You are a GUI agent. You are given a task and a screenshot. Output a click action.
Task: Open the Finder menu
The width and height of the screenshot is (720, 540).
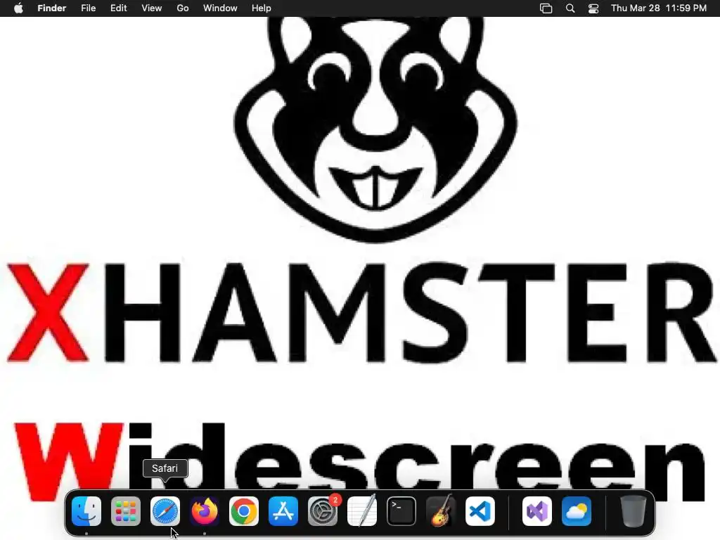coord(52,8)
